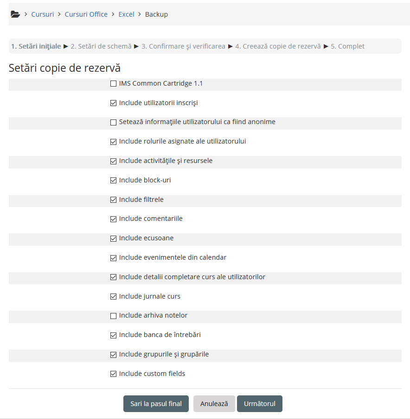Uncheck Include activitățile și resursele
Image resolution: width=410 pixels, height=419 pixels.
[x=113, y=161]
